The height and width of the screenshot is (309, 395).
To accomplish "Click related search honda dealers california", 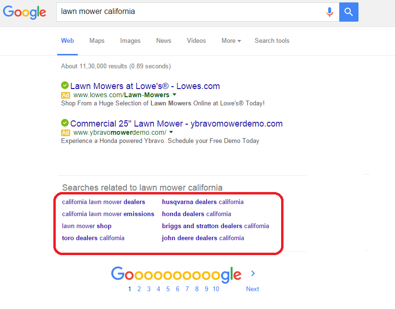I will [x=197, y=214].
